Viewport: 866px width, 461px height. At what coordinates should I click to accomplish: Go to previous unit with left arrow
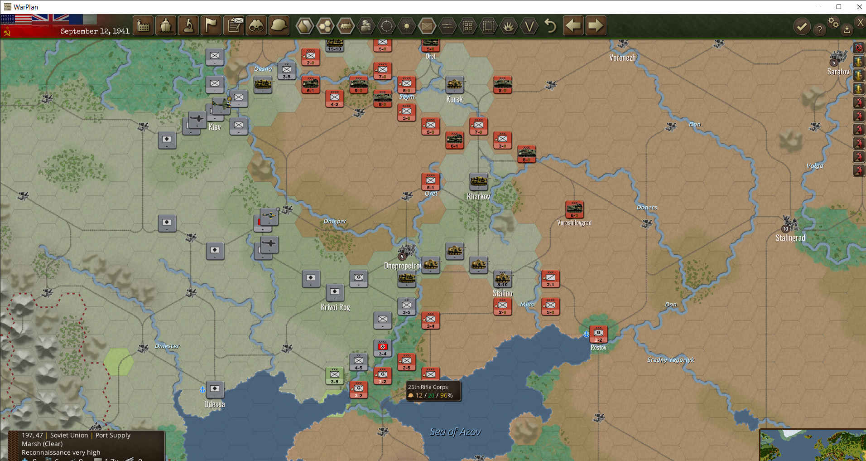click(573, 26)
